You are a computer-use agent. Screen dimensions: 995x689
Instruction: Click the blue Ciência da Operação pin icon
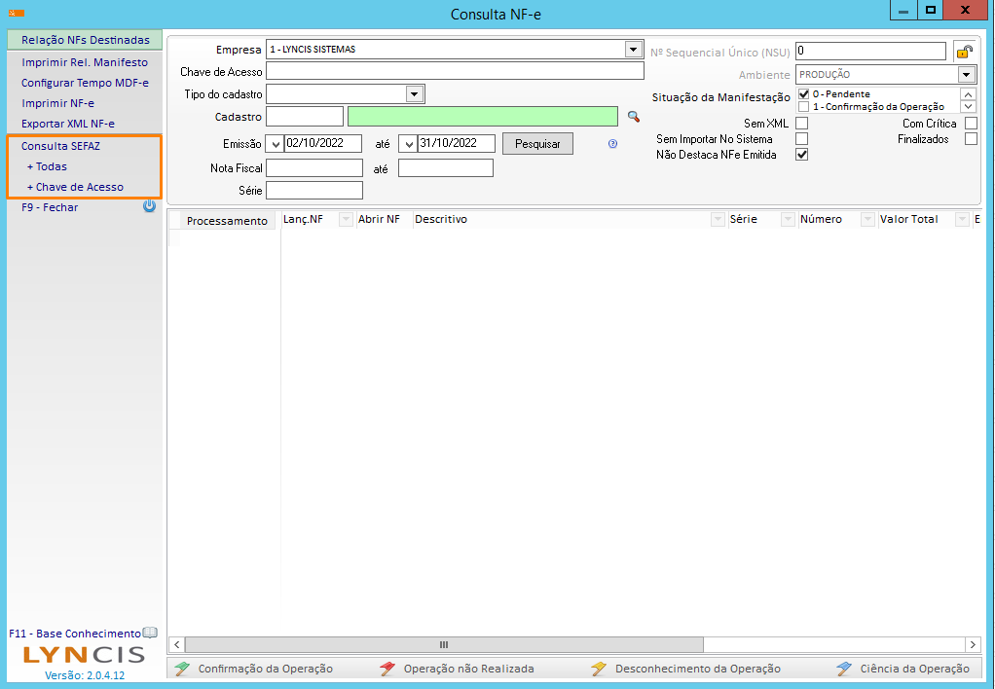[844, 669]
